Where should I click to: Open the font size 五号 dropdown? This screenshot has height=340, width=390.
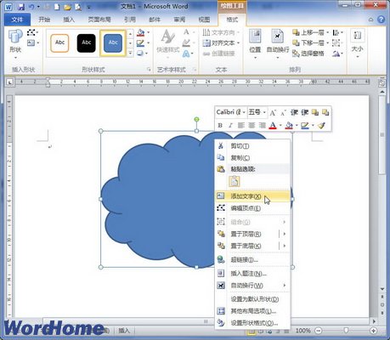click(x=257, y=112)
